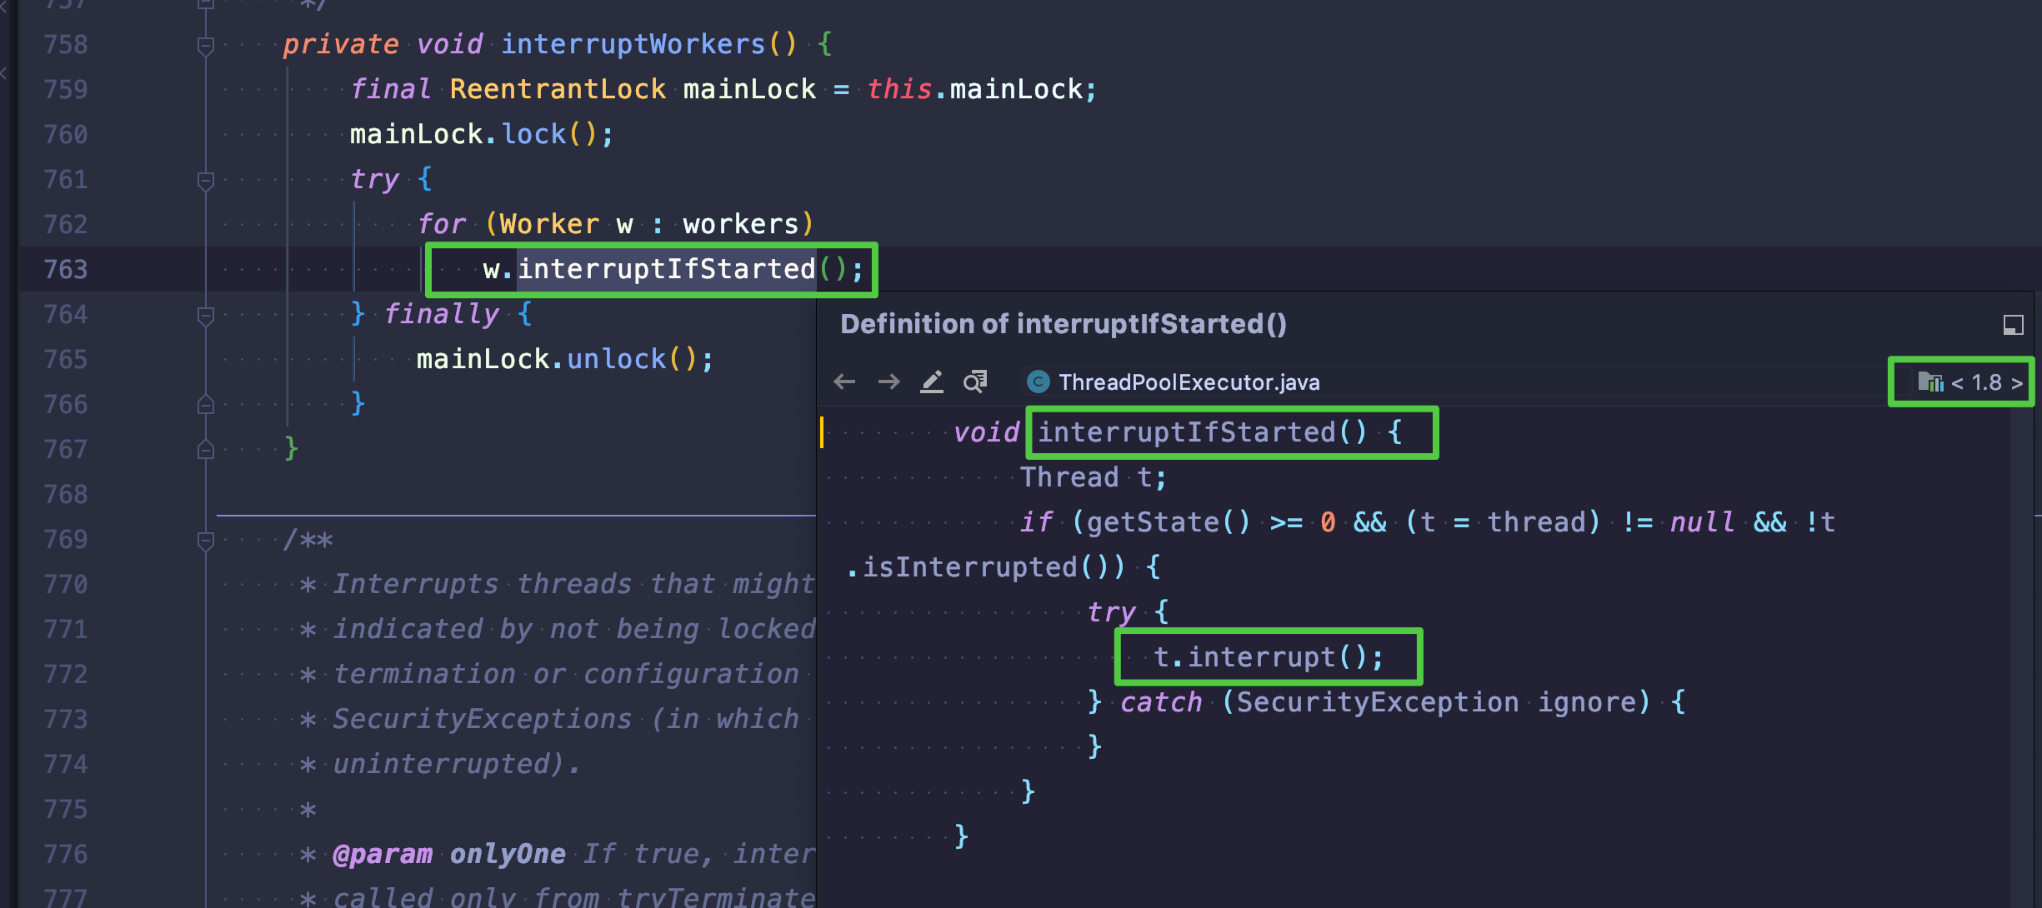Collapse the try block at line 761

pos(206,181)
